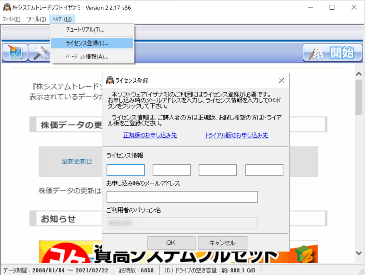The width and height of the screenshot is (365, 275).
Task: Choose ライセンス登録(L)... menu entry
Action: tap(92, 43)
